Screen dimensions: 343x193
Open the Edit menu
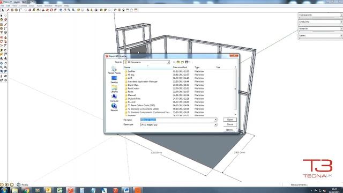point(8,6)
